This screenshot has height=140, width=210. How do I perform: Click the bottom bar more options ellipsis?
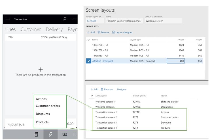[75, 134]
